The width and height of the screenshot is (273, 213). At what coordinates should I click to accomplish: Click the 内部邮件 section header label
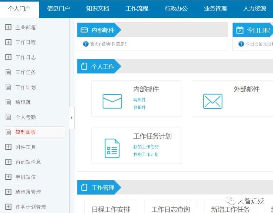(x=103, y=30)
